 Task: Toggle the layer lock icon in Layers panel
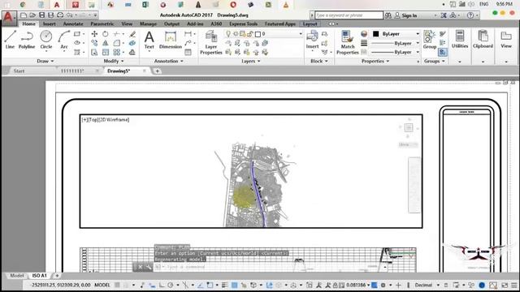click(x=250, y=34)
